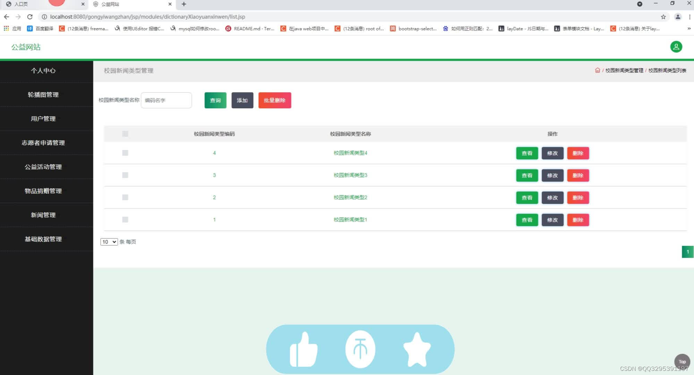
Task: Click the 校园新闻类型名称 column header
Action: (350, 134)
